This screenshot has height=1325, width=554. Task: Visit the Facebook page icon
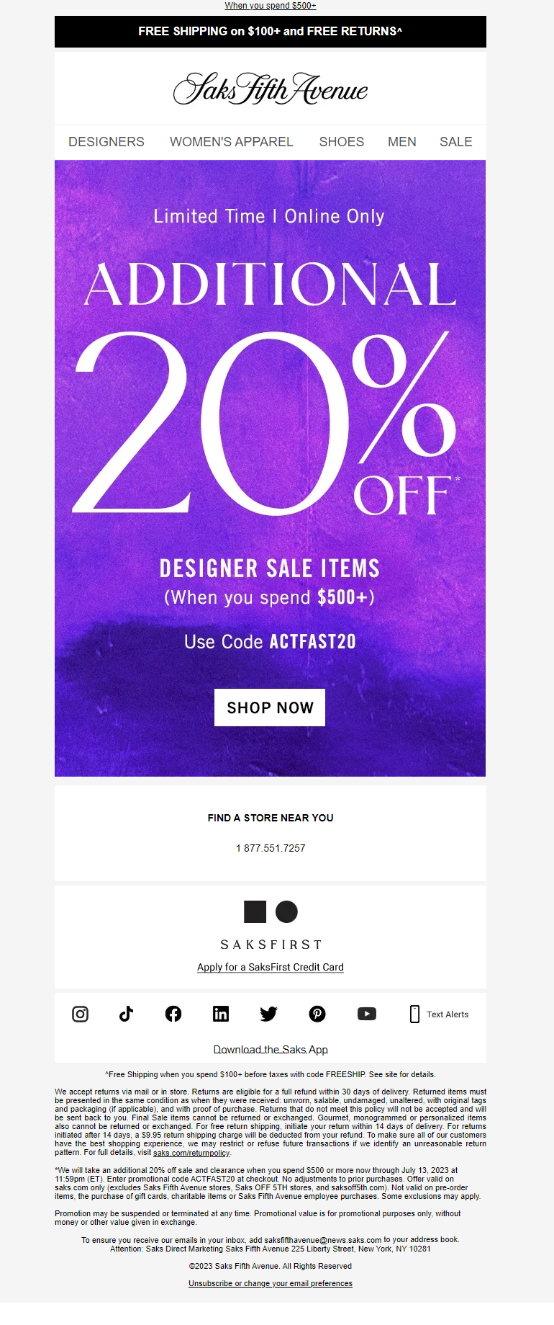(173, 1014)
